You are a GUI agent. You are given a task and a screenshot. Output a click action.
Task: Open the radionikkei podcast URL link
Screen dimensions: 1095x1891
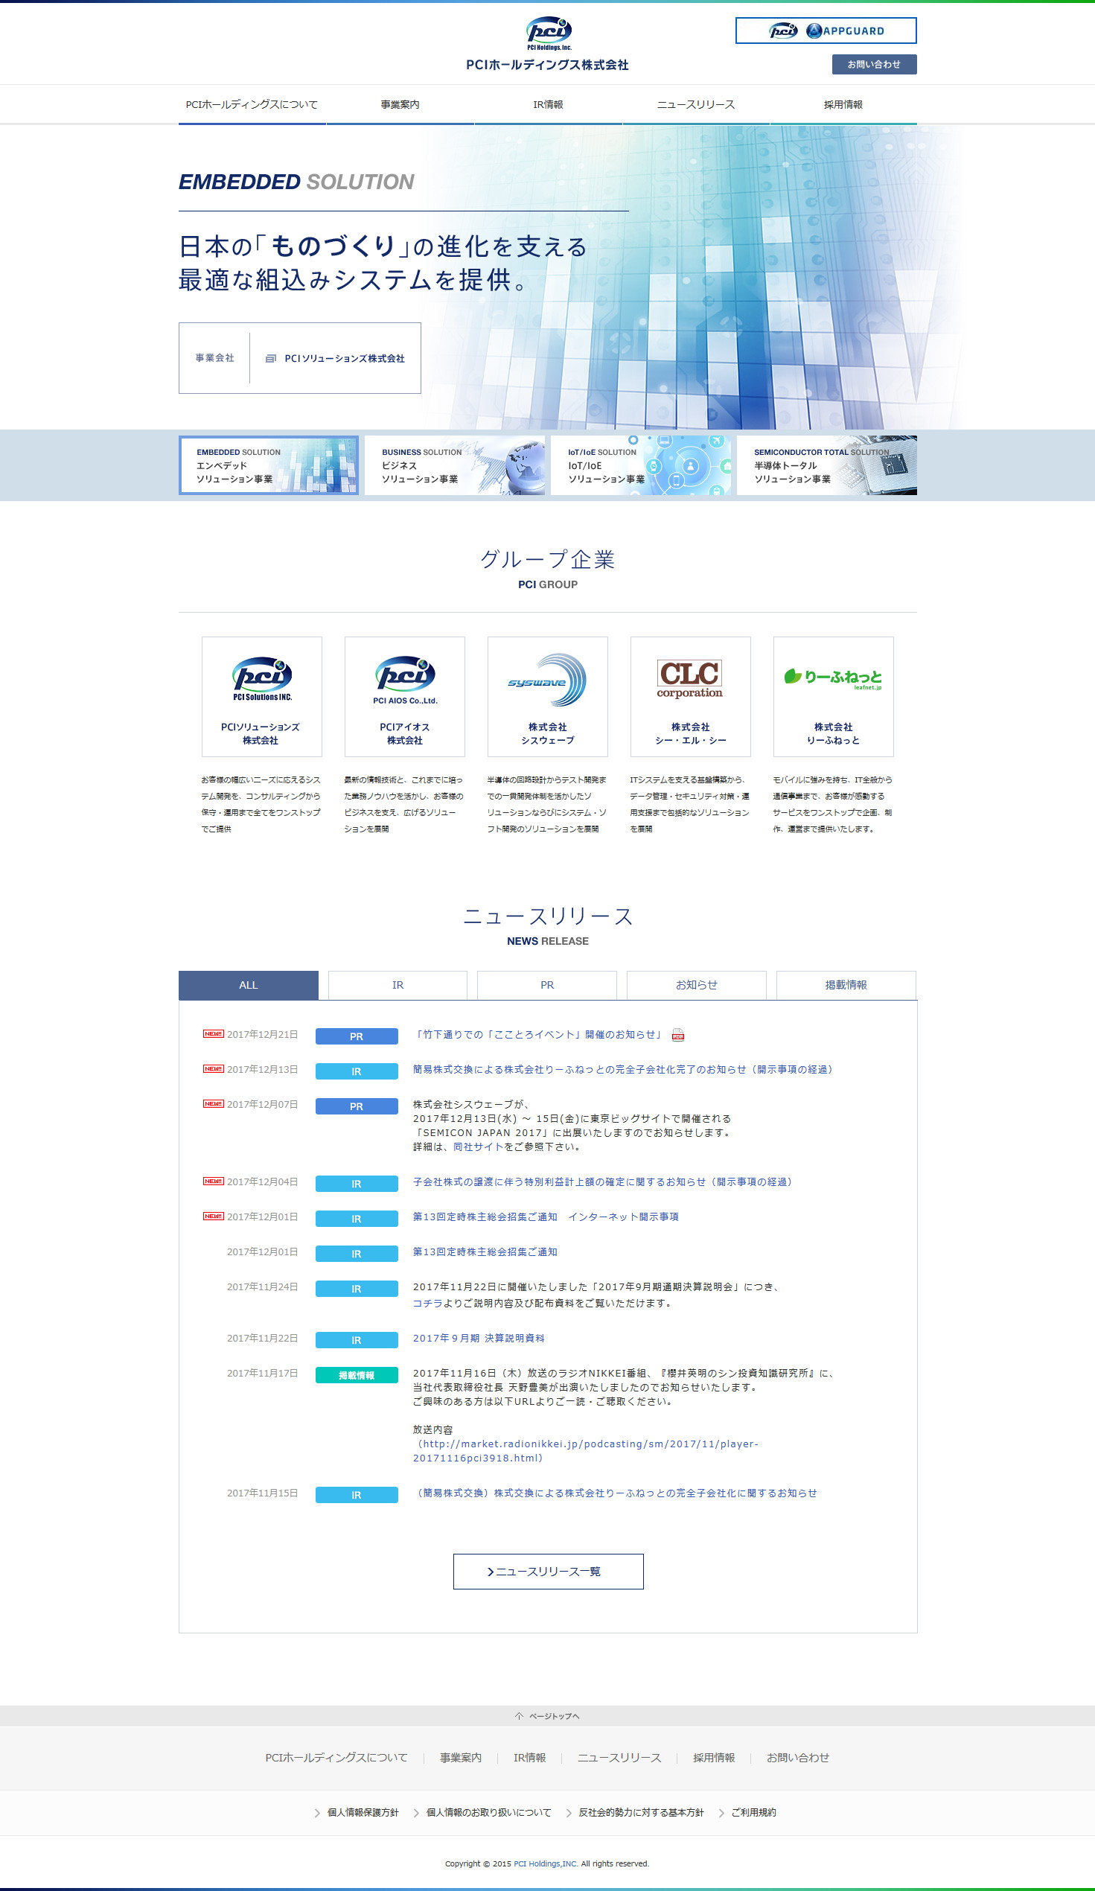click(585, 1451)
